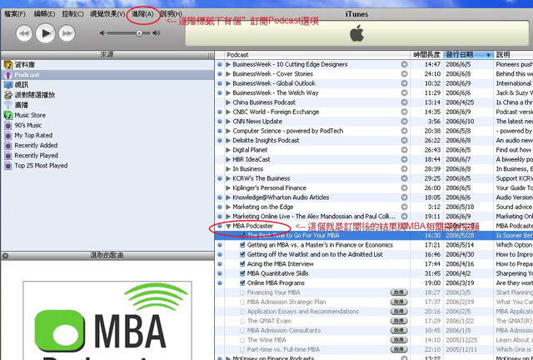The width and height of the screenshot is (533, 360).
Task: Click the arrow icon for BusinessWeek - Cover Stories
Action: (404, 74)
